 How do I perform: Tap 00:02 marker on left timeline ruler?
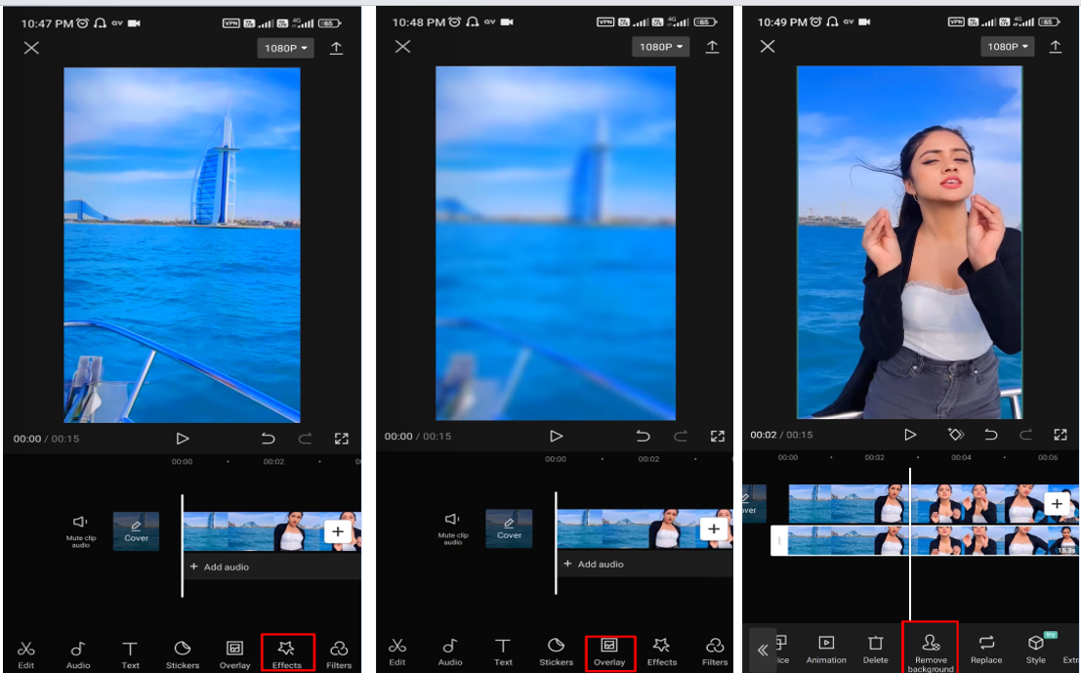(x=273, y=461)
